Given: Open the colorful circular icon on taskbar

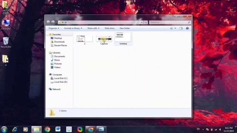Looking at the screenshot, I should coord(80,129).
